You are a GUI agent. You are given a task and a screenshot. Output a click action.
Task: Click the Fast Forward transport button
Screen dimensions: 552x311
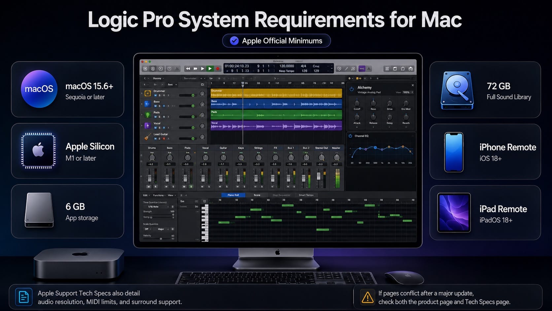tap(195, 69)
